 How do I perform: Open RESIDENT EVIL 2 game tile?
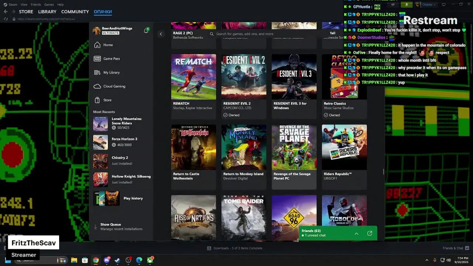pyautogui.click(x=244, y=86)
